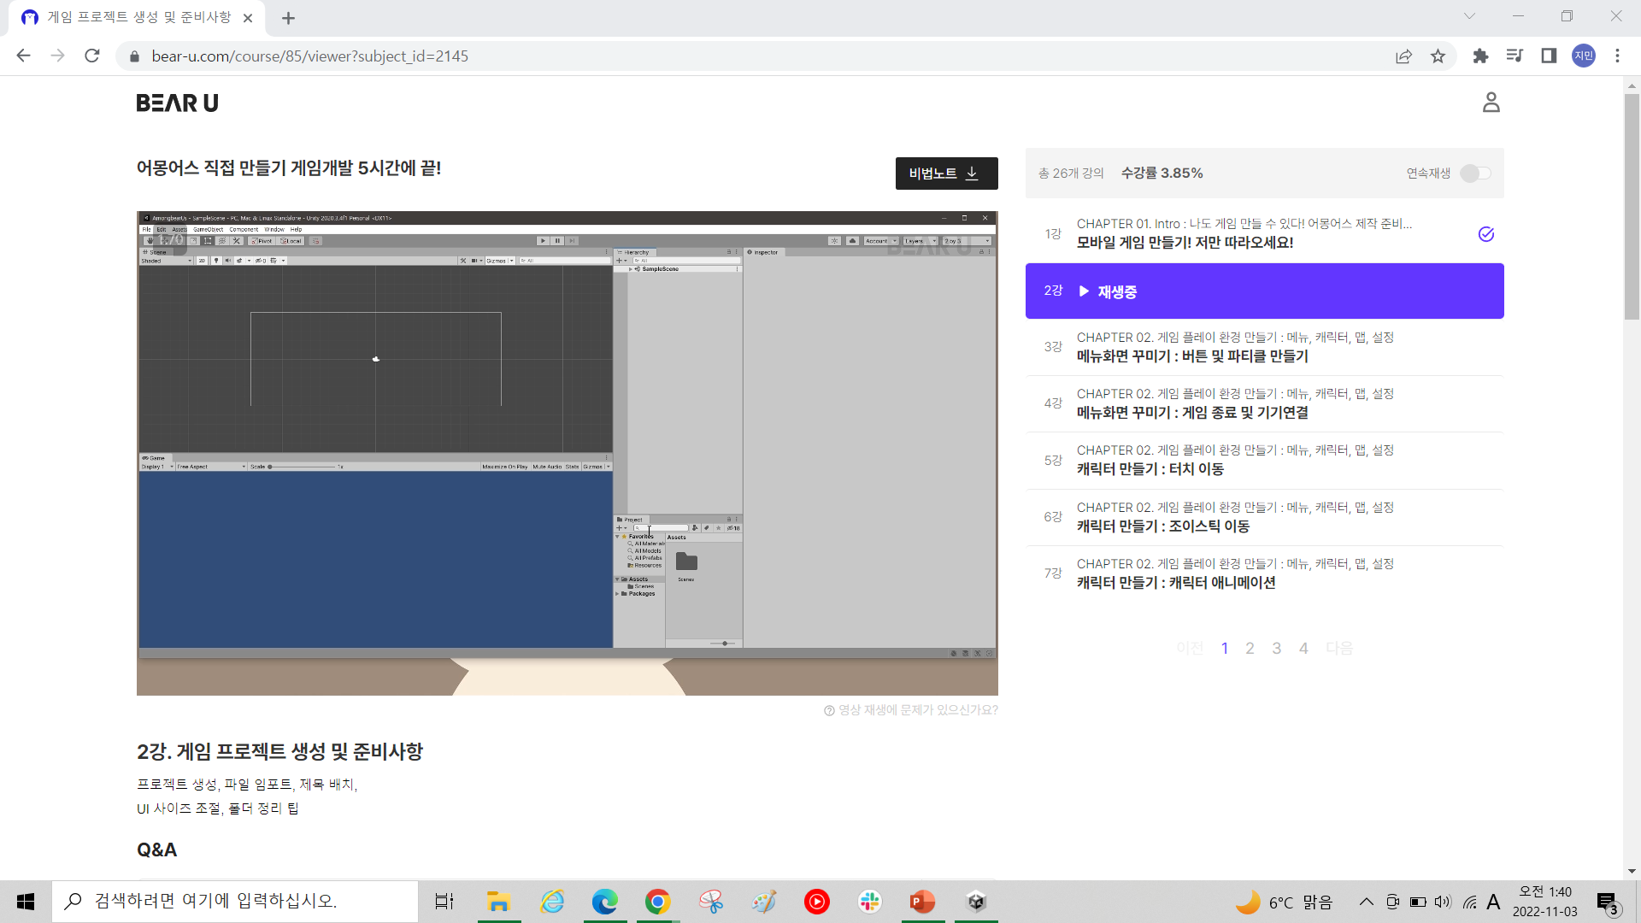Image resolution: width=1641 pixels, height=923 pixels.
Task: Open PowerPoint from the taskbar
Action: pos(922,902)
